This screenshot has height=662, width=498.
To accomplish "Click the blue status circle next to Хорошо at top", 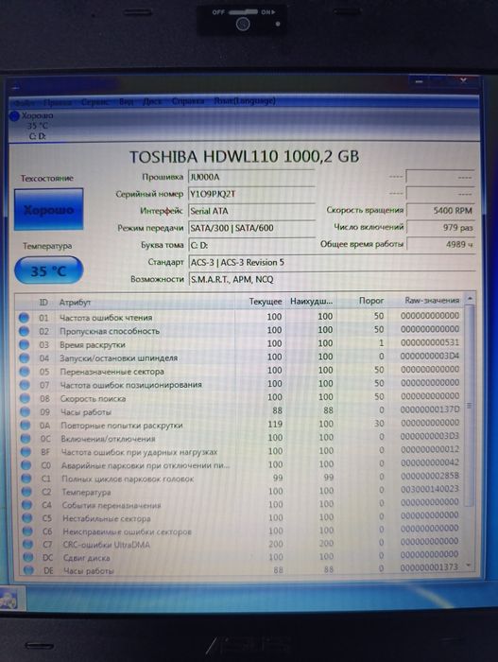I will coord(14,115).
